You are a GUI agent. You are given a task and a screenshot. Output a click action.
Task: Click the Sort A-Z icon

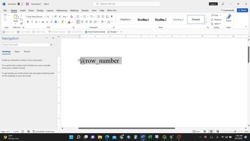tap(107, 16)
